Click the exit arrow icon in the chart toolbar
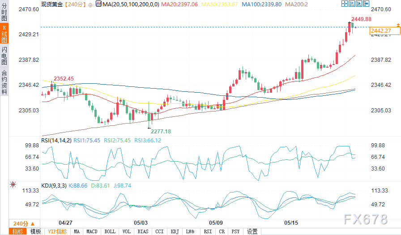Viewport: 401px width, 235px height. [x=366, y=4]
